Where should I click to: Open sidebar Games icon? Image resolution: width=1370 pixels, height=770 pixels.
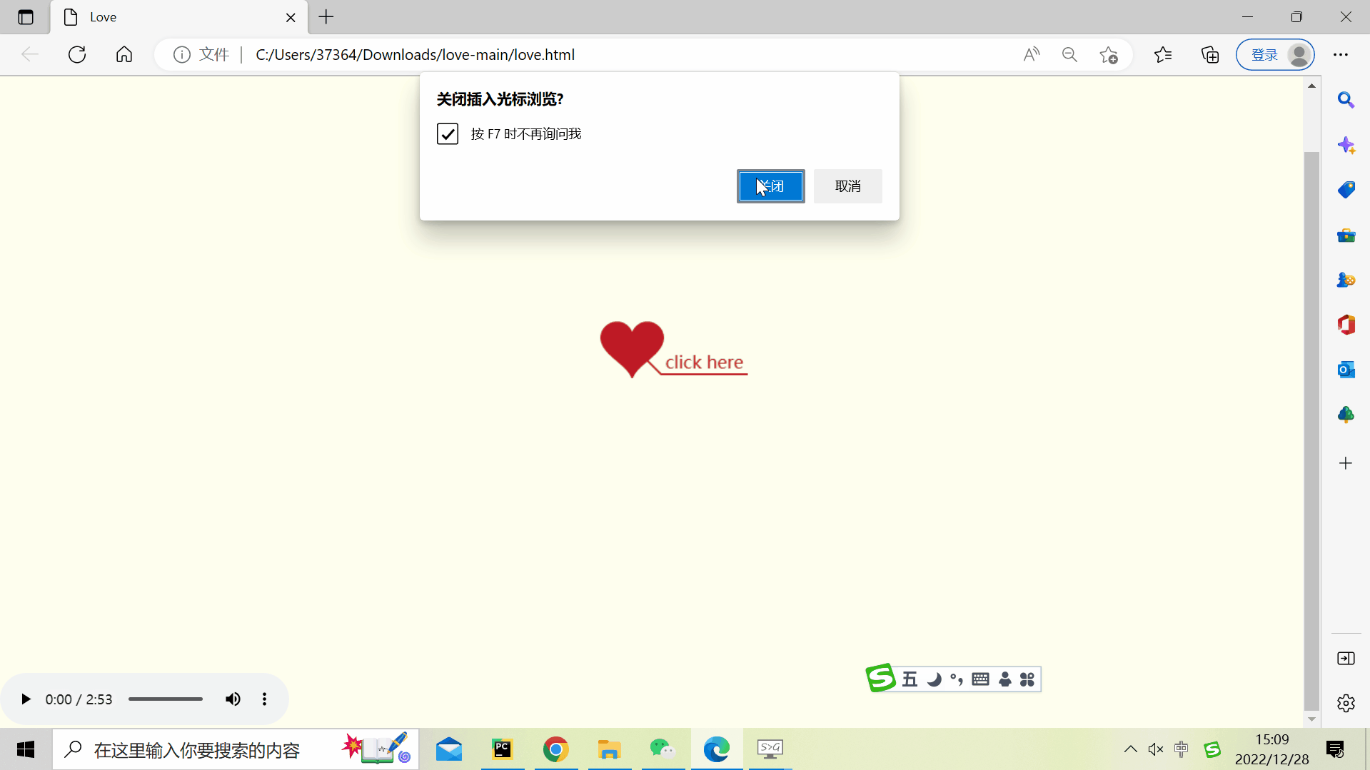coord(1346,280)
